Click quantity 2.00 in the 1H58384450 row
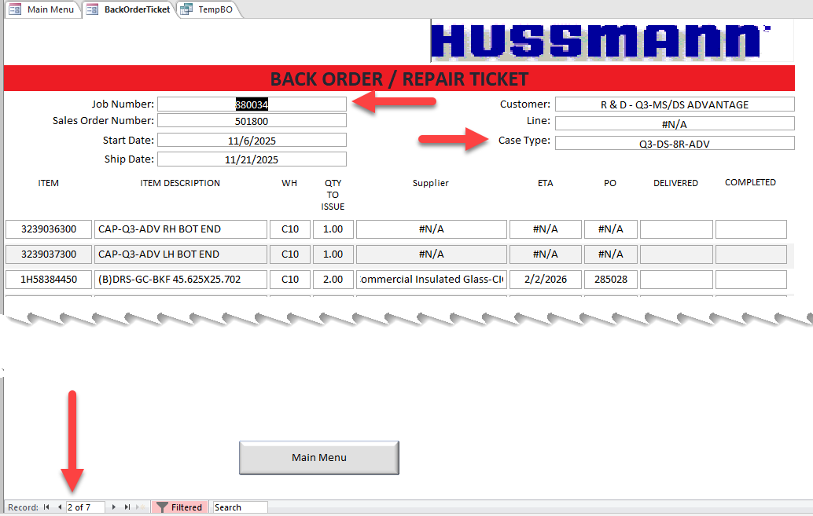The image size is (813, 516). (x=333, y=280)
